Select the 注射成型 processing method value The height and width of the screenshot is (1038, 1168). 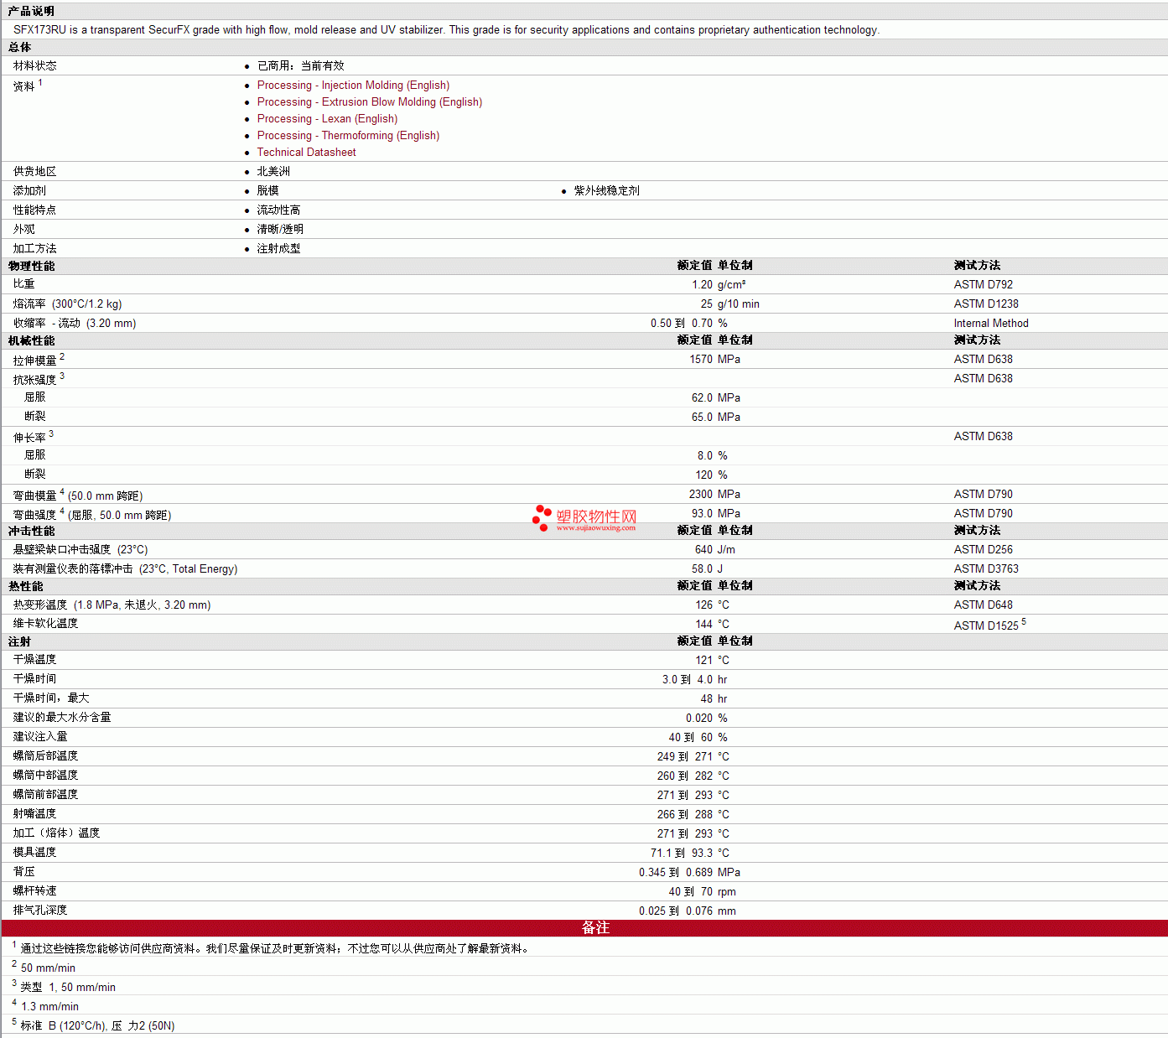pyautogui.click(x=278, y=249)
